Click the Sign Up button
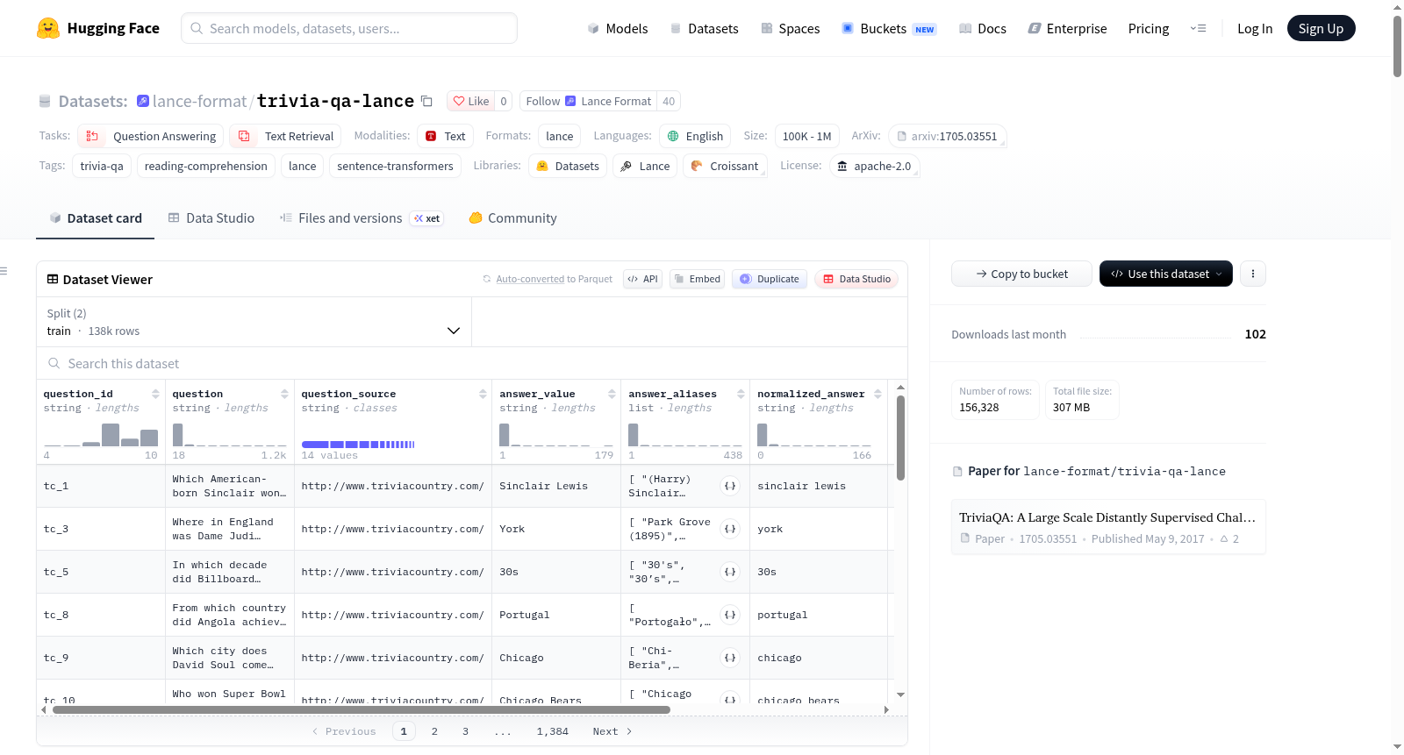The width and height of the screenshot is (1404, 755). click(x=1321, y=28)
